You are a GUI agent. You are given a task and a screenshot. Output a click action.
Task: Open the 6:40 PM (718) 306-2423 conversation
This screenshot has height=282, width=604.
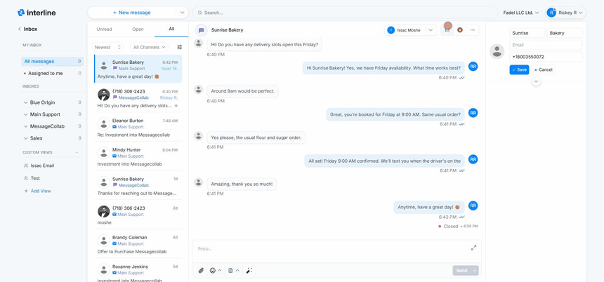pyautogui.click(x=138, y=99)
